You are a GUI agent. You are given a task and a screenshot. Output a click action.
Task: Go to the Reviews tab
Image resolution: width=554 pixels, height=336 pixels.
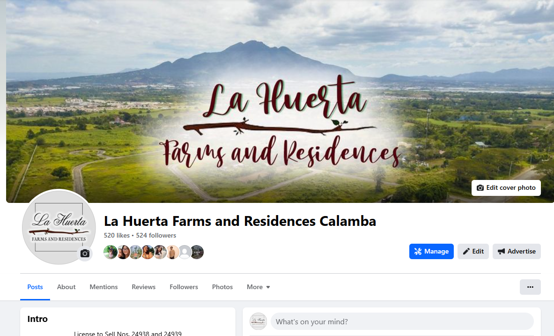[143, 287]
